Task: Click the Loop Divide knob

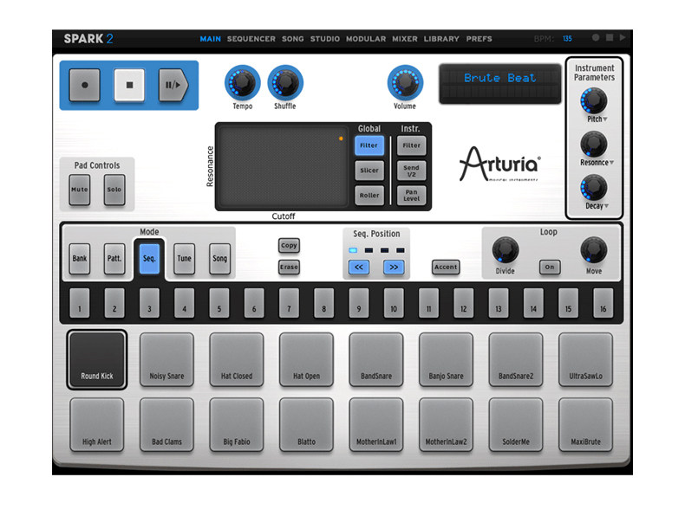Action: [506, 250]
